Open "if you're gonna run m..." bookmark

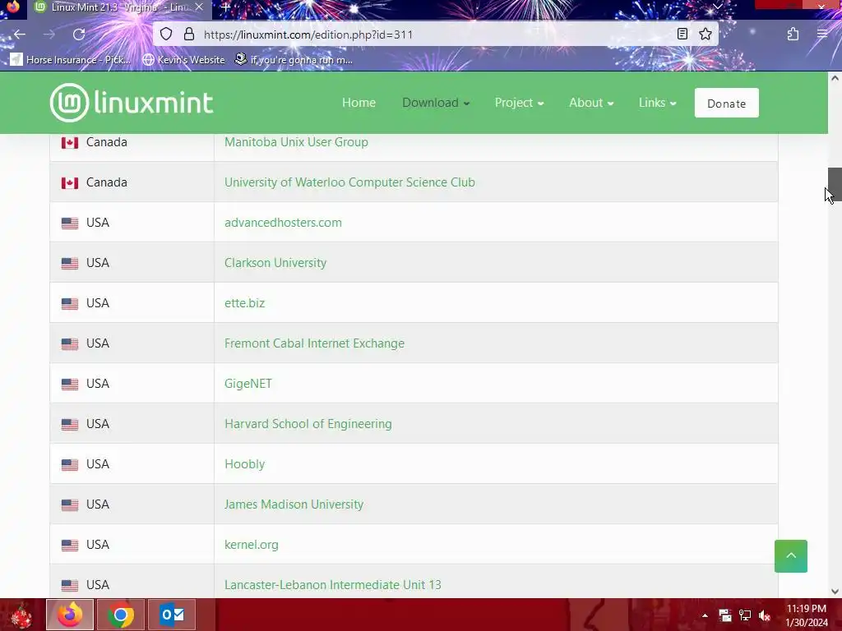[294, 59]
